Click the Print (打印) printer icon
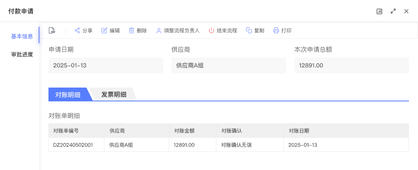Screen dimensions: 418x170 coord(276,30)
